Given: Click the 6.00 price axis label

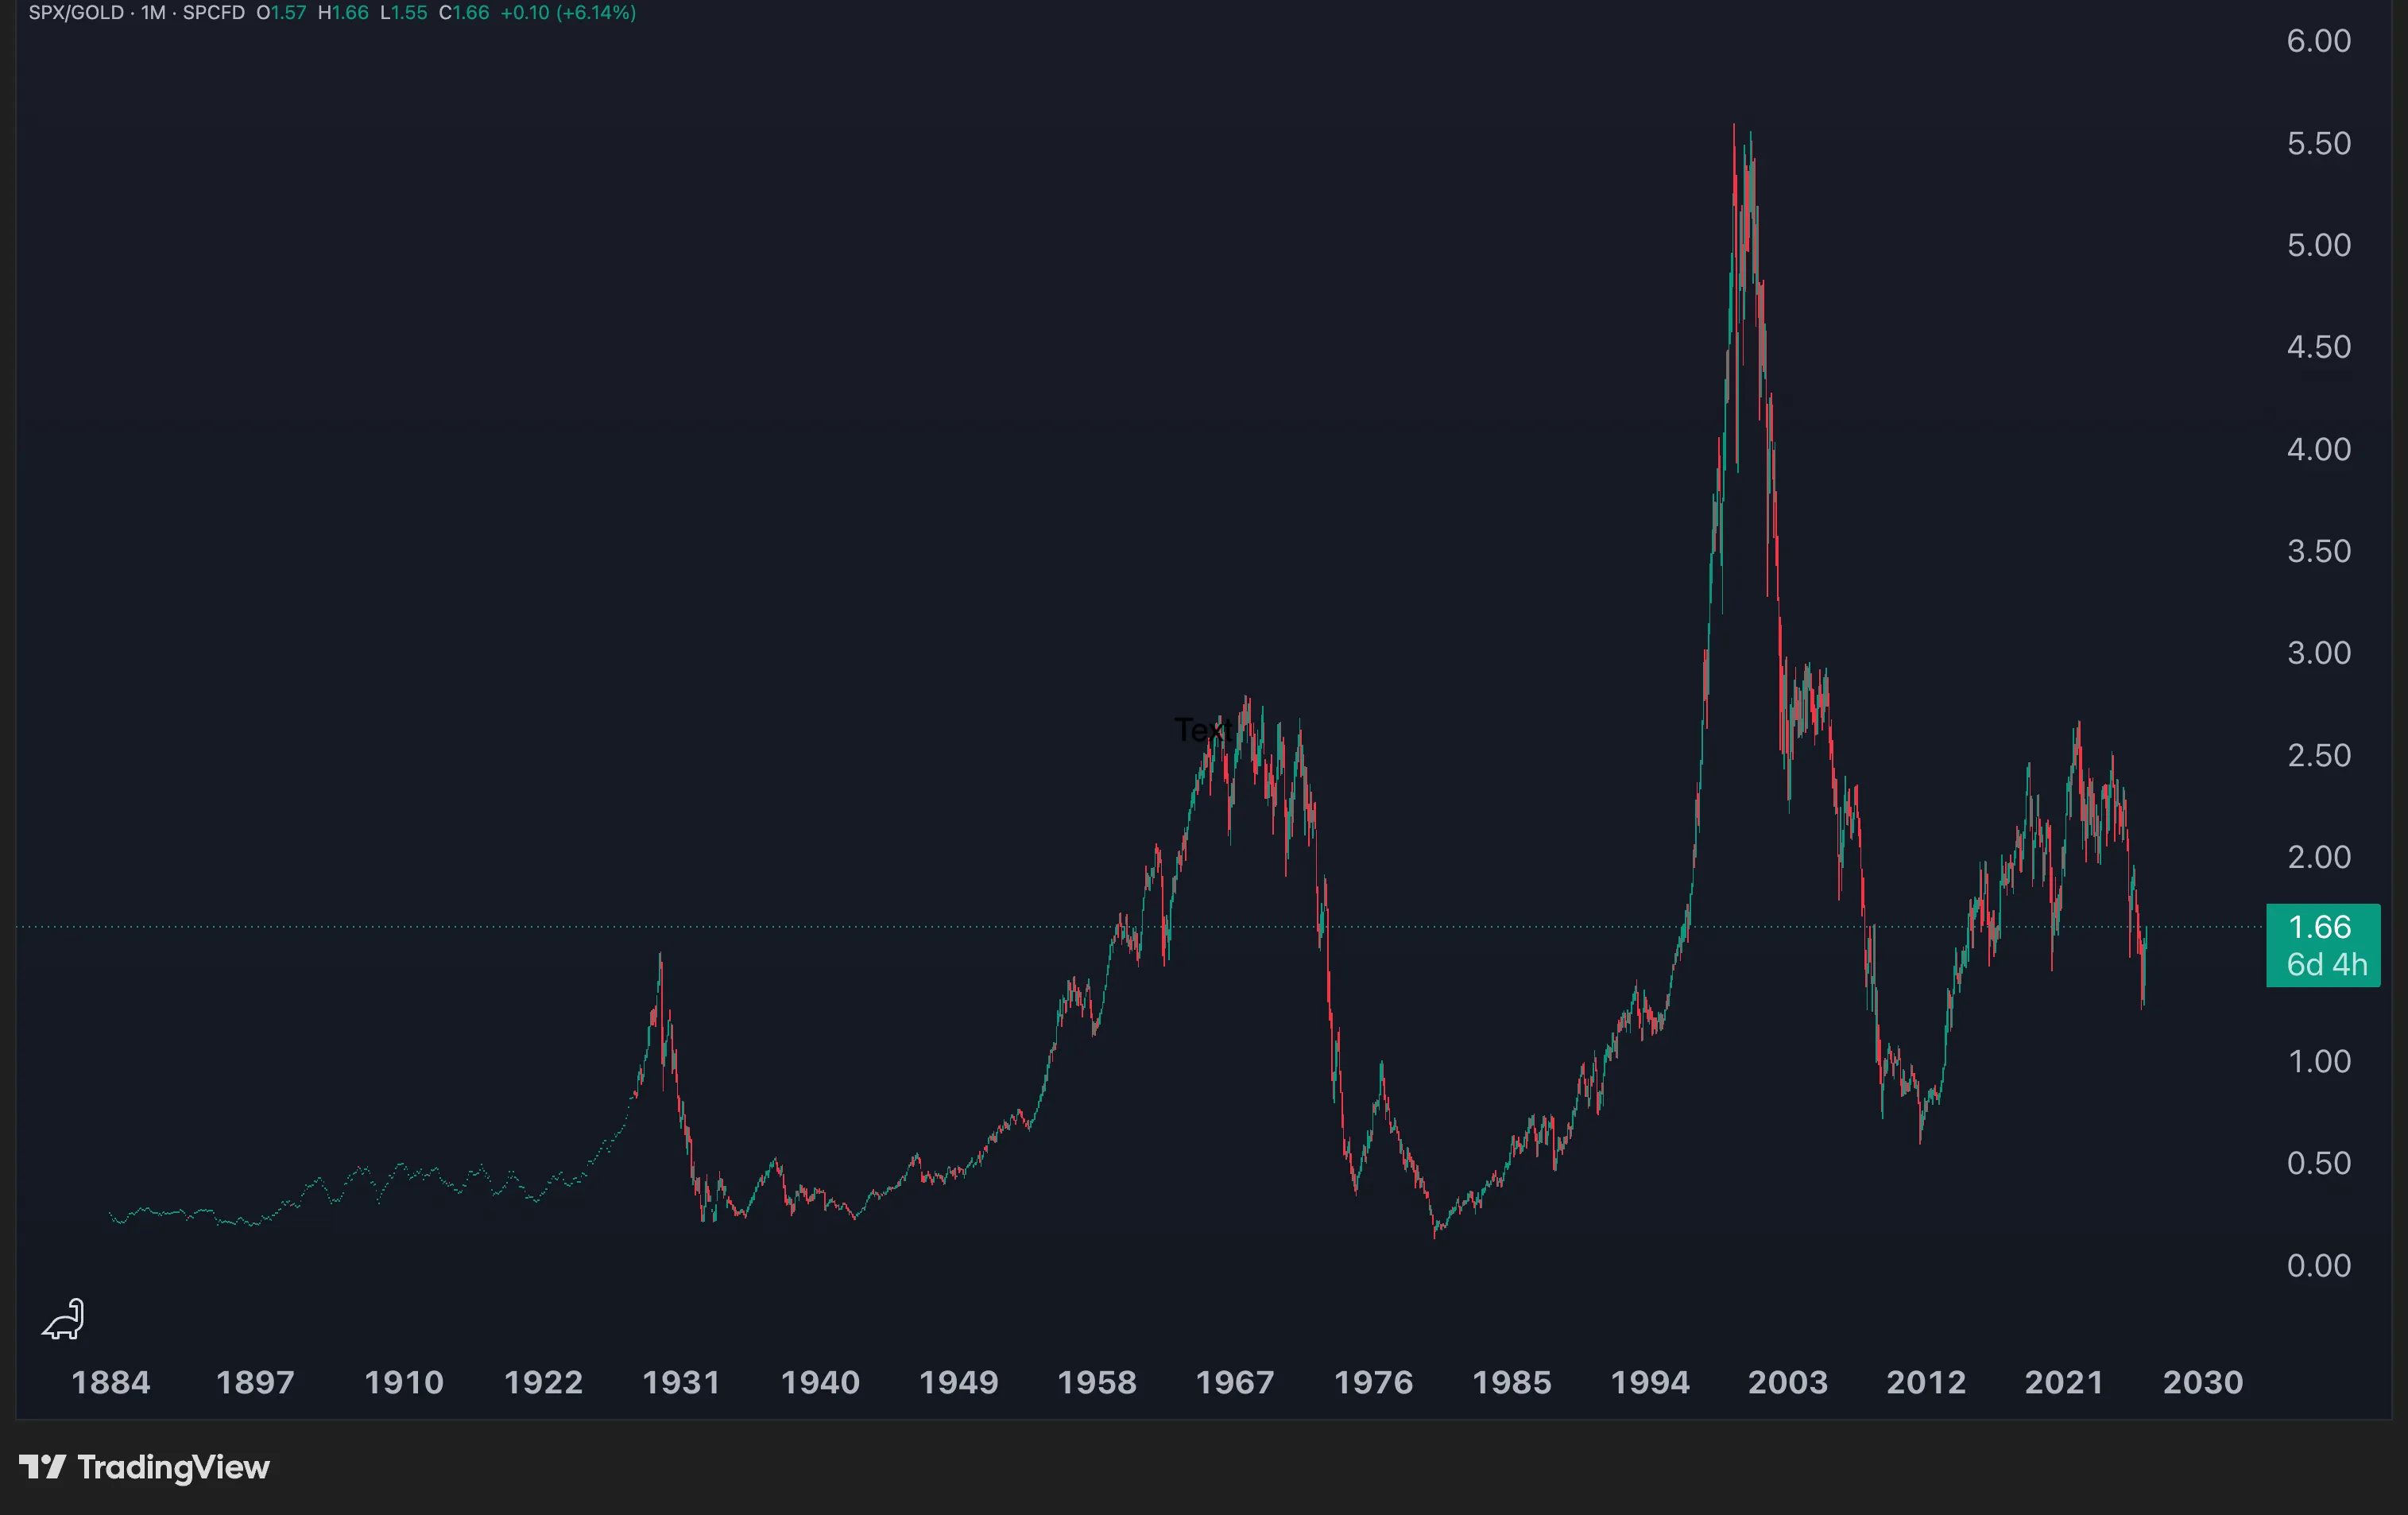Looking at the screenshot, I should point(2319,41).
